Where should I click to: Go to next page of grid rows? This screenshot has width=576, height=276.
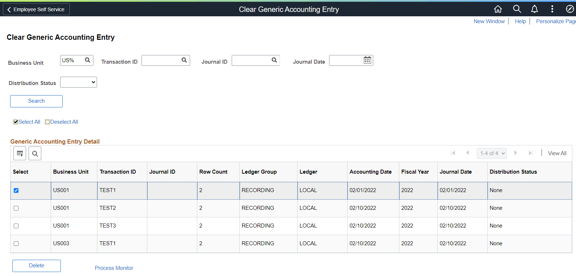coord(516,153)
